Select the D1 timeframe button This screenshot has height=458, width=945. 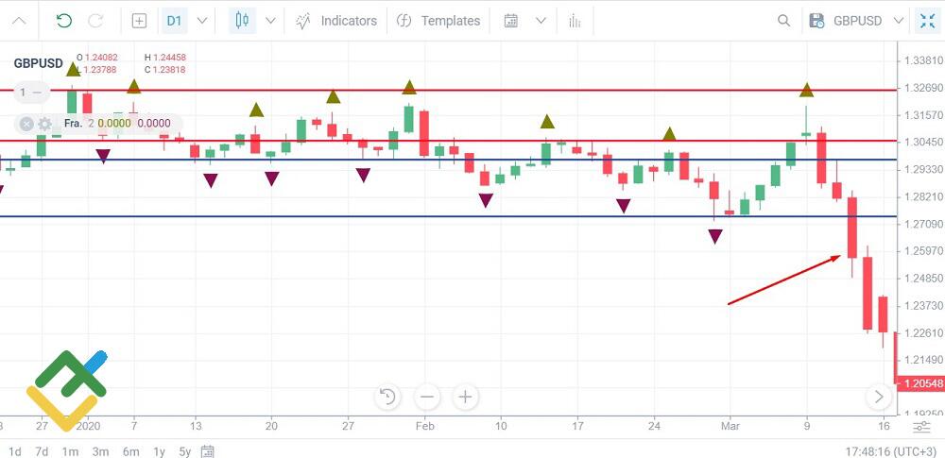(174, 21)
